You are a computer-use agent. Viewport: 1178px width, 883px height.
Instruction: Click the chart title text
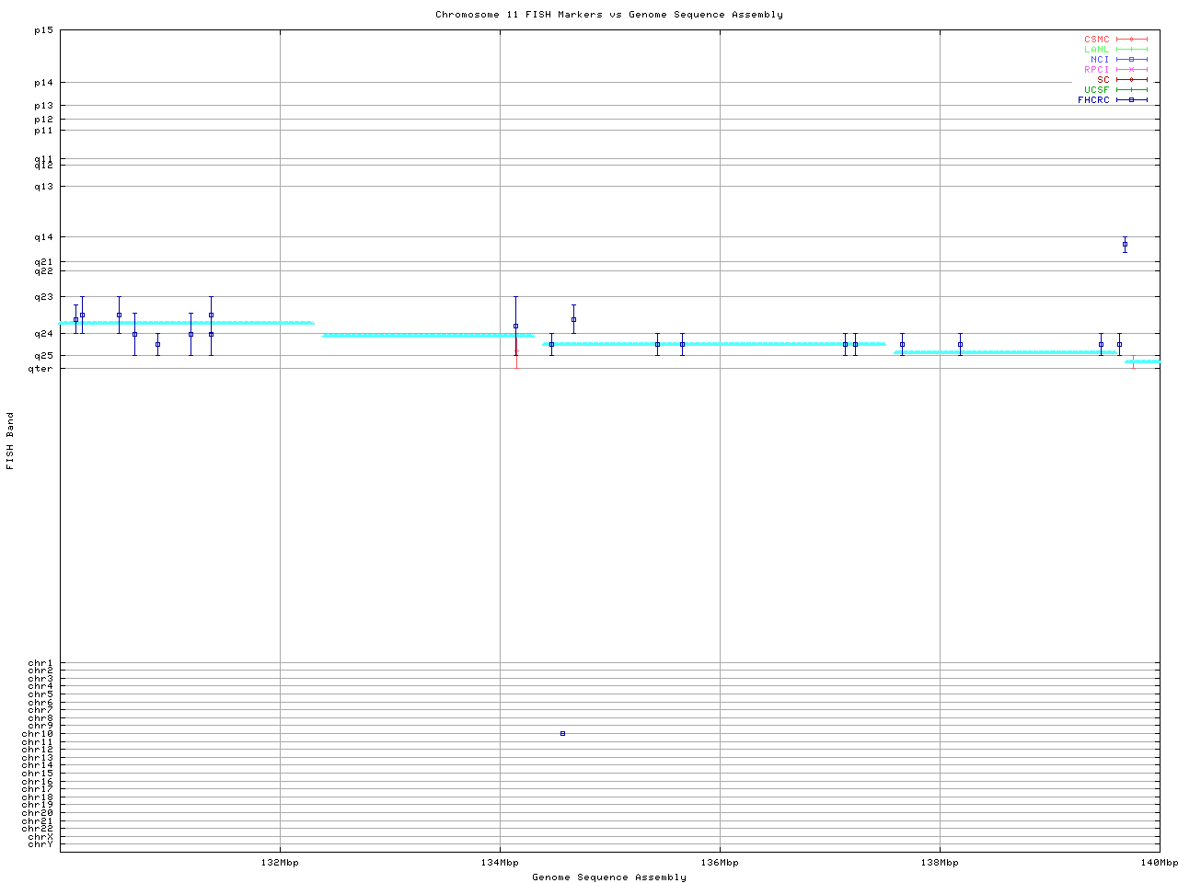coord(608,15)
